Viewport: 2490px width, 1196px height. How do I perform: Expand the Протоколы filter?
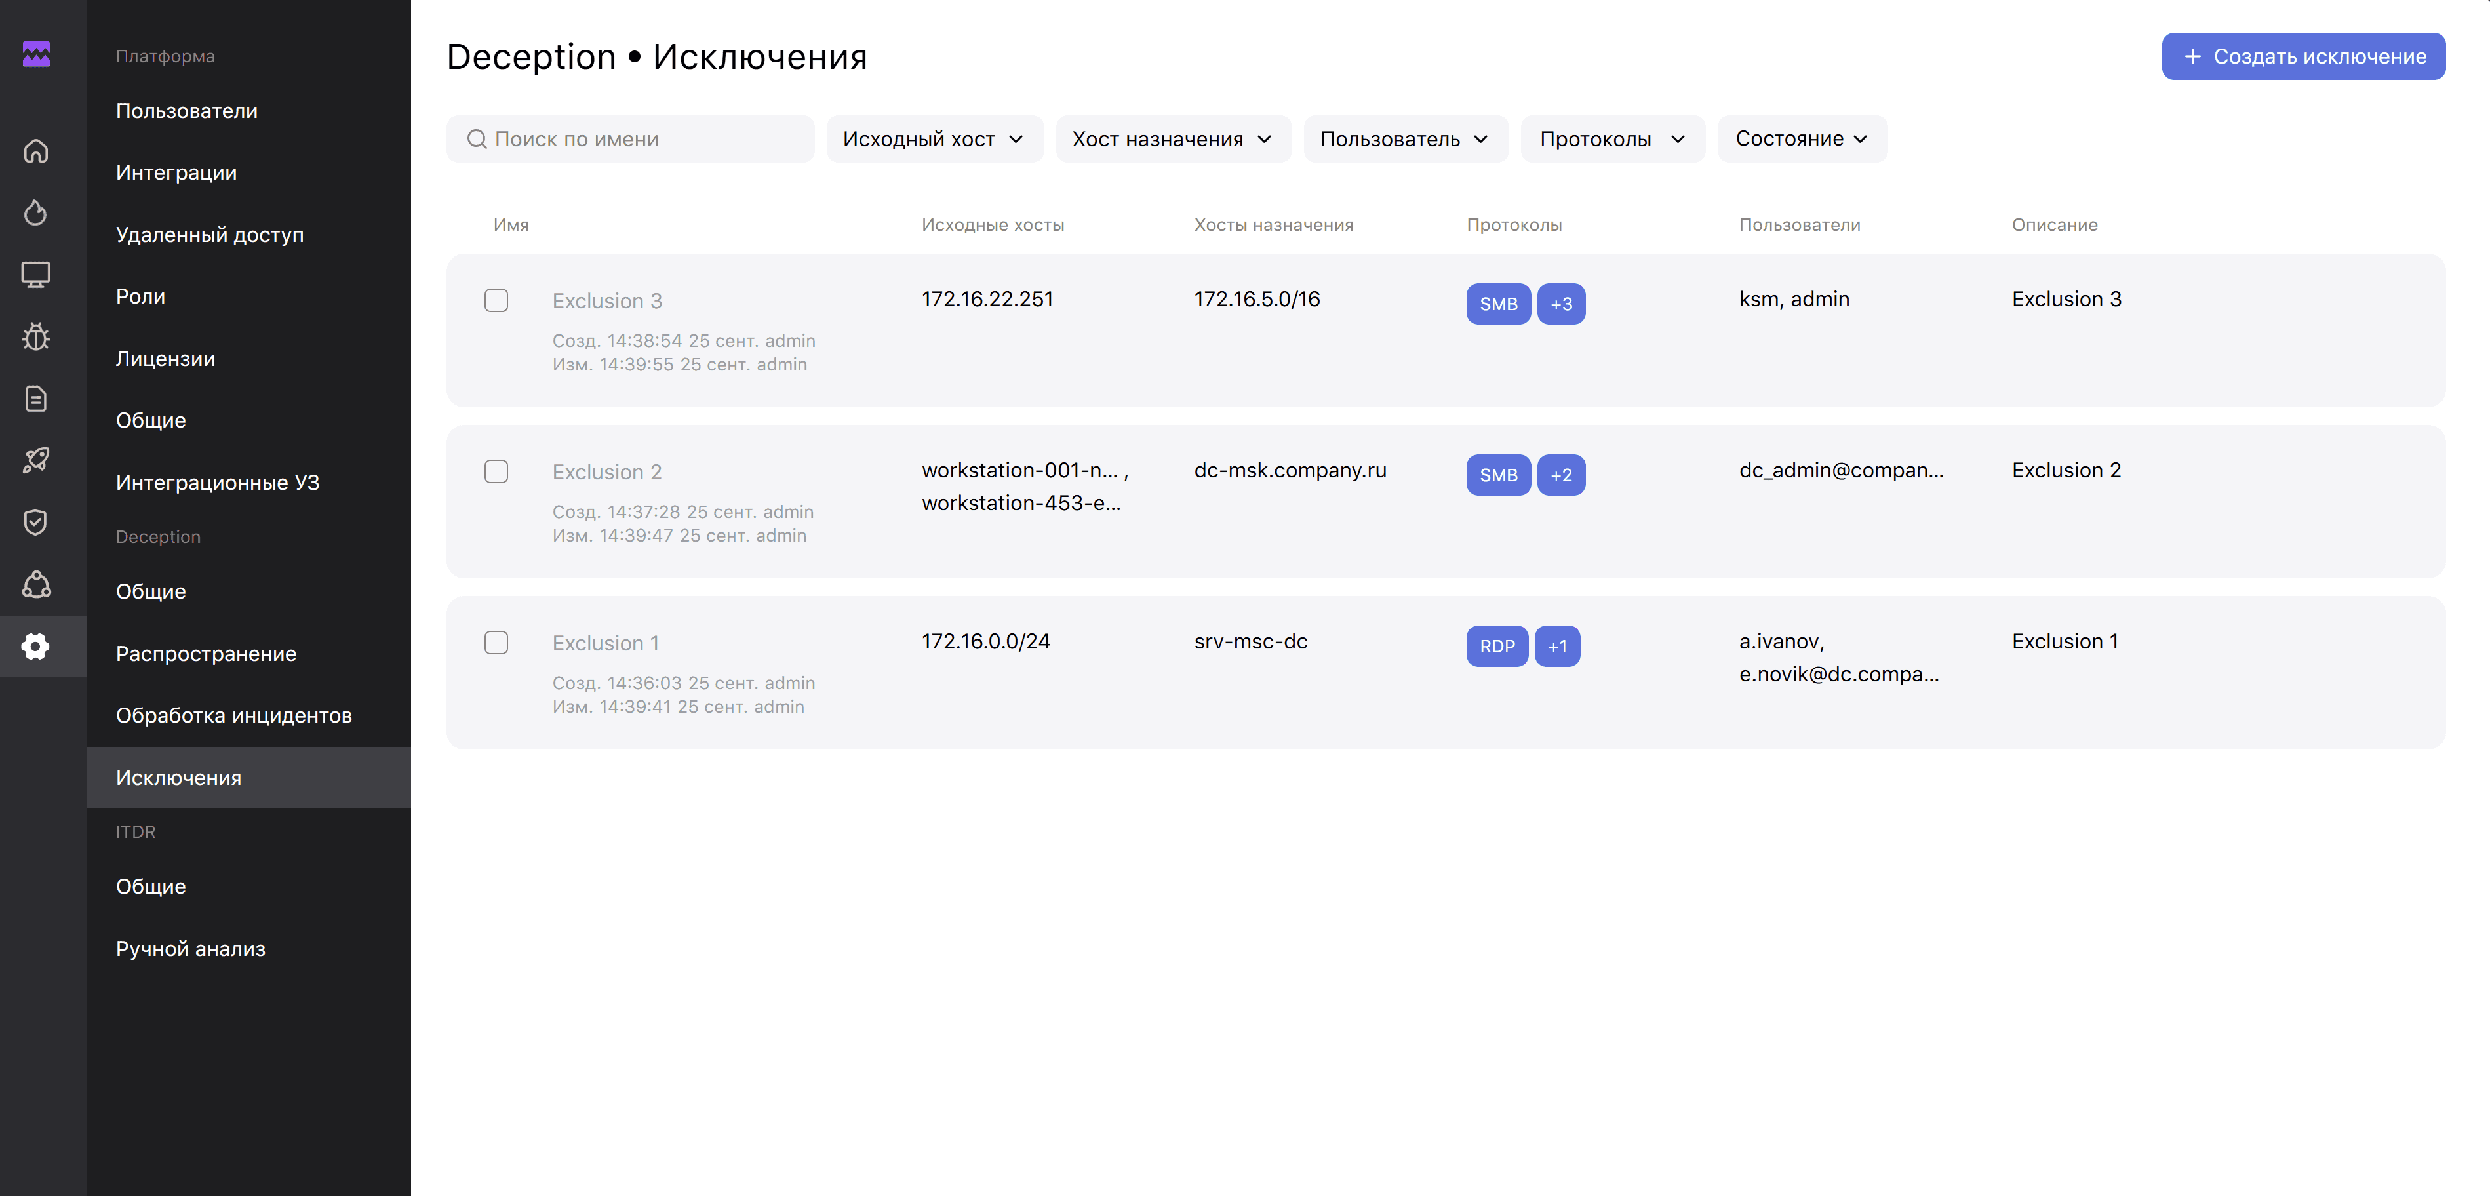[x=1612, y=139]
